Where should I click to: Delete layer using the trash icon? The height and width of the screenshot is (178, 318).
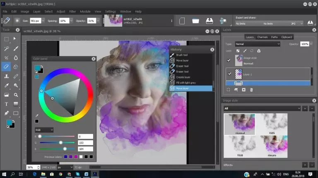pos(252,89)
